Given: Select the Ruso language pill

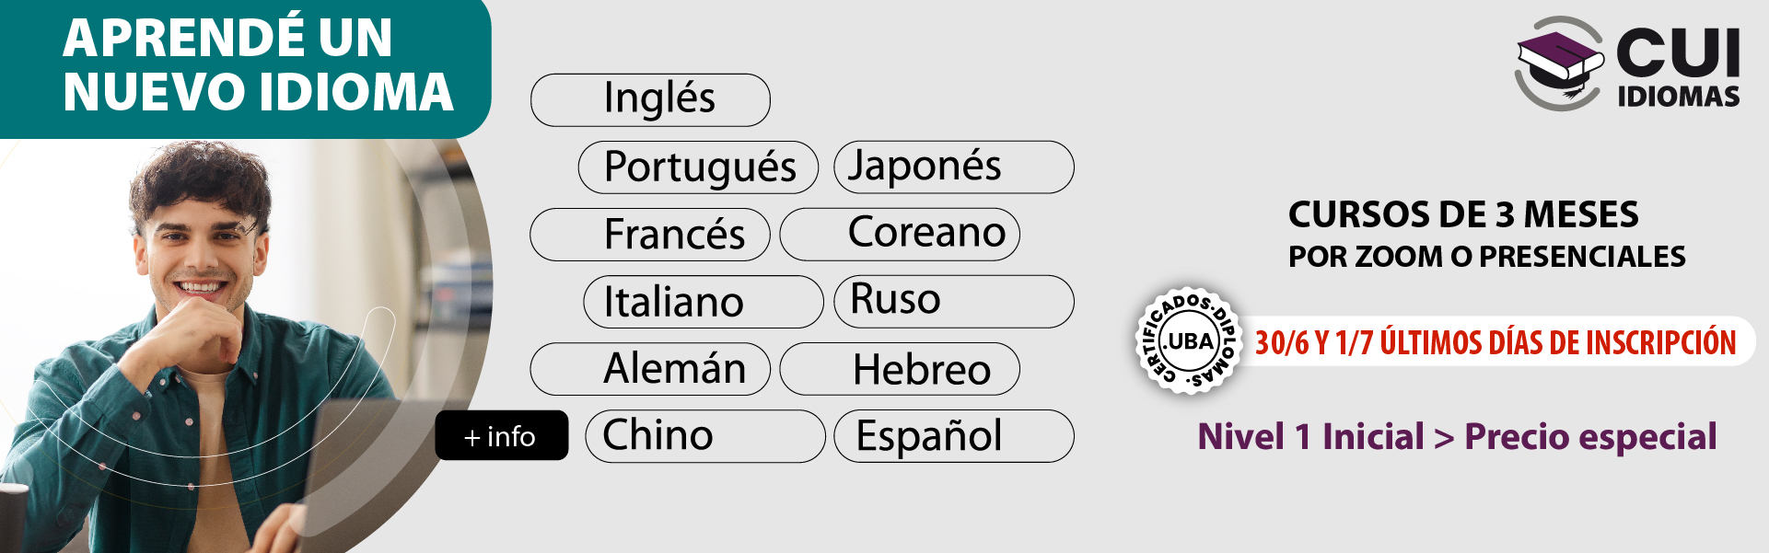Looking at the screenshot, I should [954, 302].
